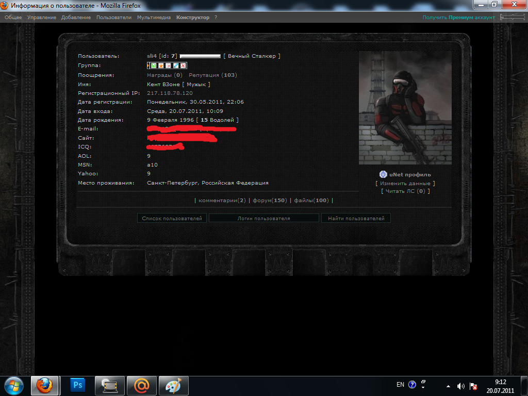Click the red X delete icon in Группа row

[x=183, y=65]
